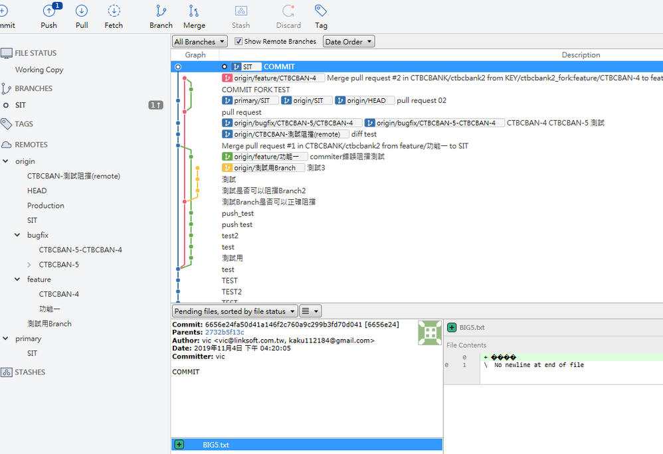The width and height of the screenshot is (663, 454).
Task: Click the Discard toolbar icon
Action: pos(288,11)
